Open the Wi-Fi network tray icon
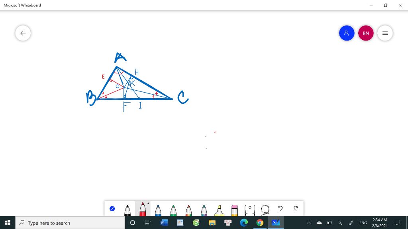The width and height of the screenshot is (408, 229). [340, 223]
